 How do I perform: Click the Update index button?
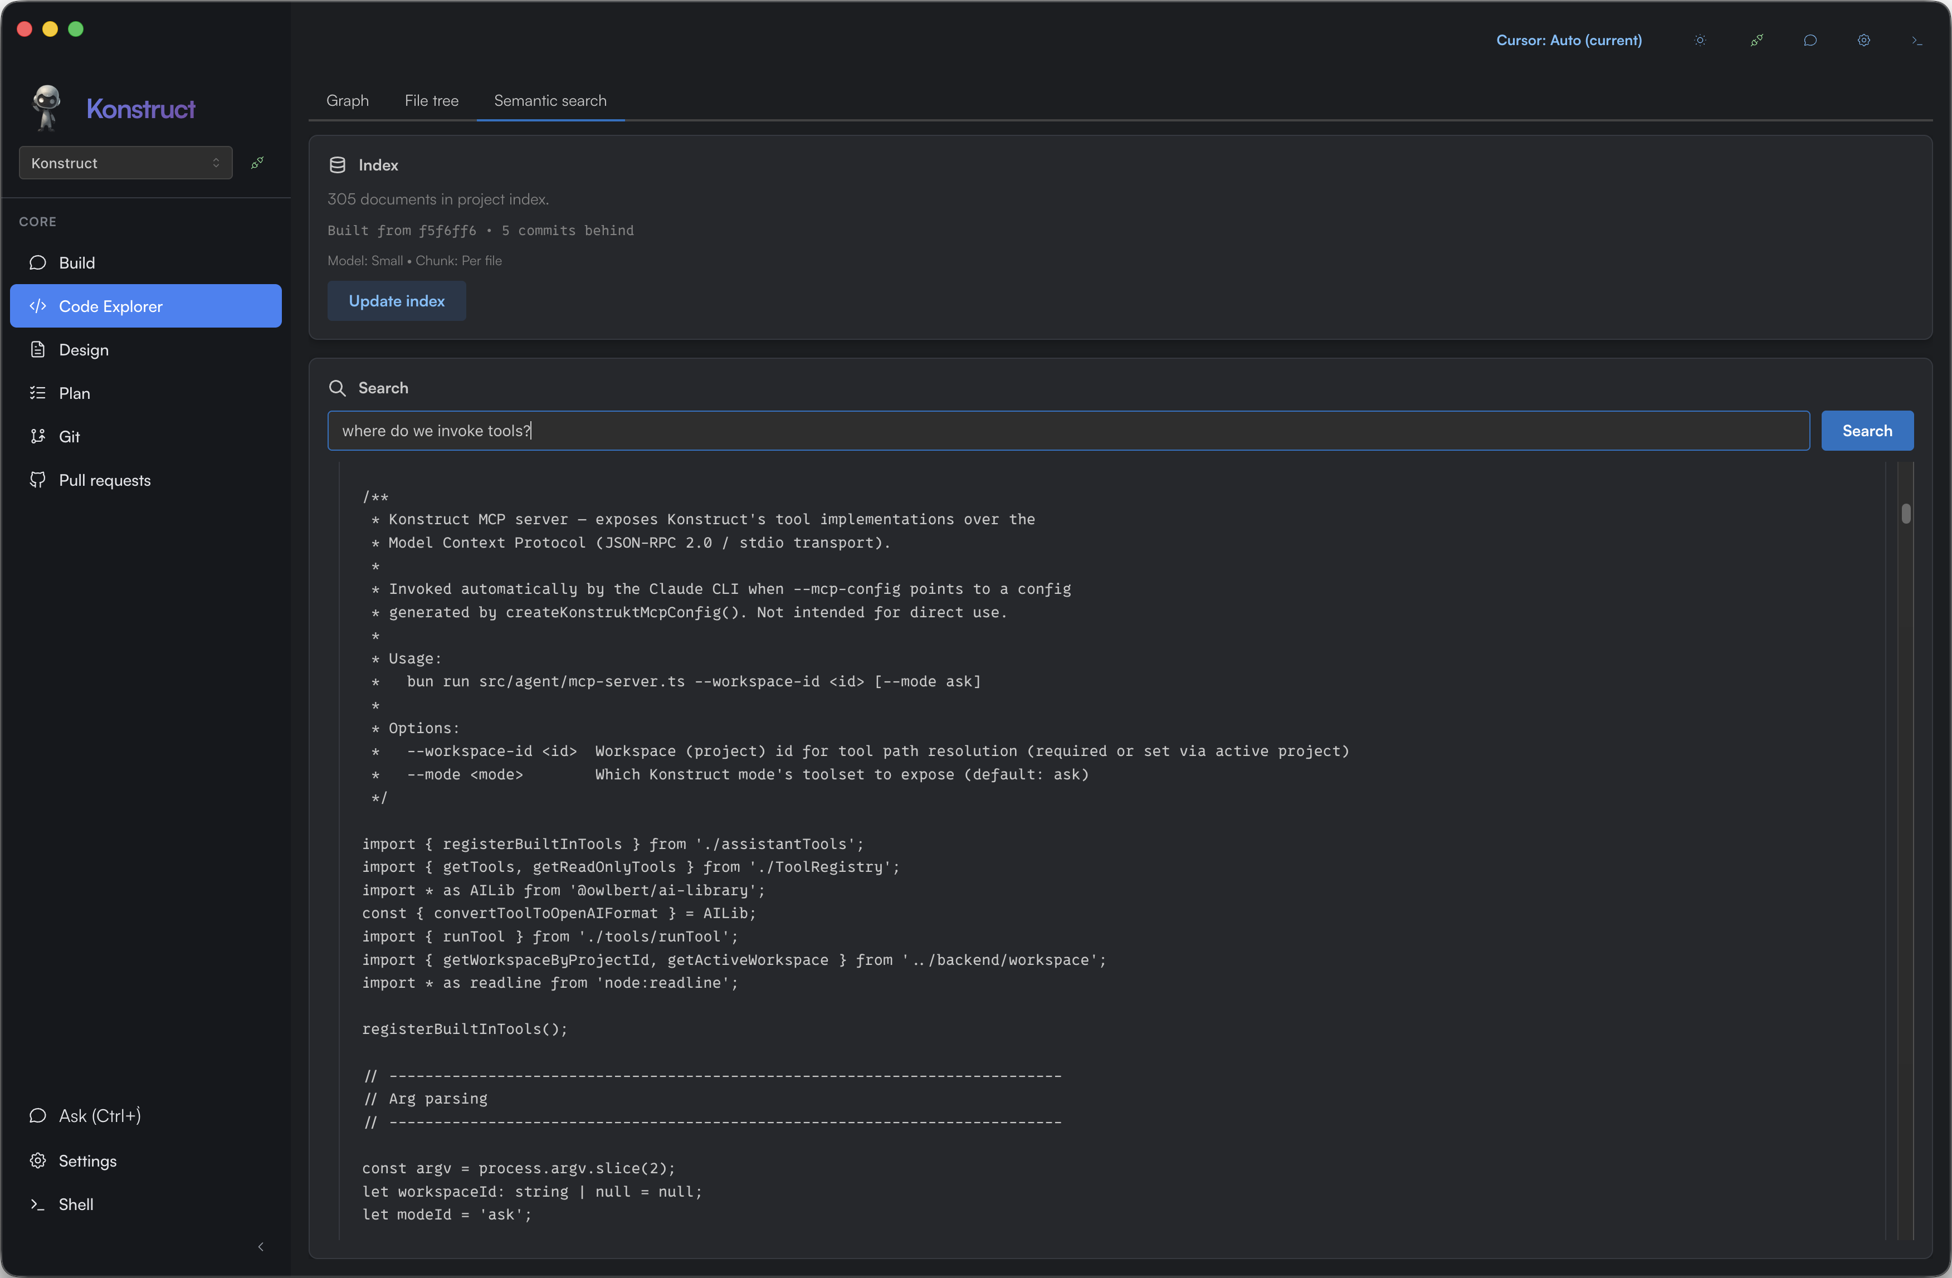point(397,301)
